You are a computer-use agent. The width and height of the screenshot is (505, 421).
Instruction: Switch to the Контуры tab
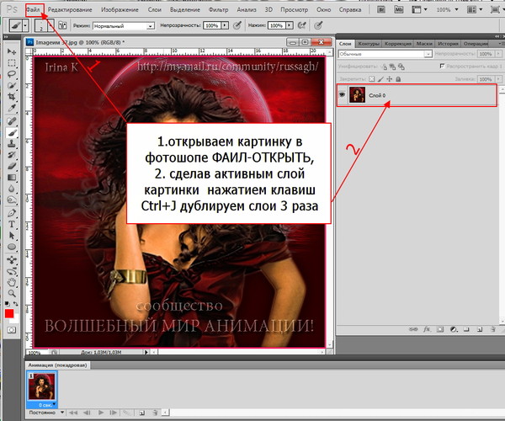coord(369,44)
